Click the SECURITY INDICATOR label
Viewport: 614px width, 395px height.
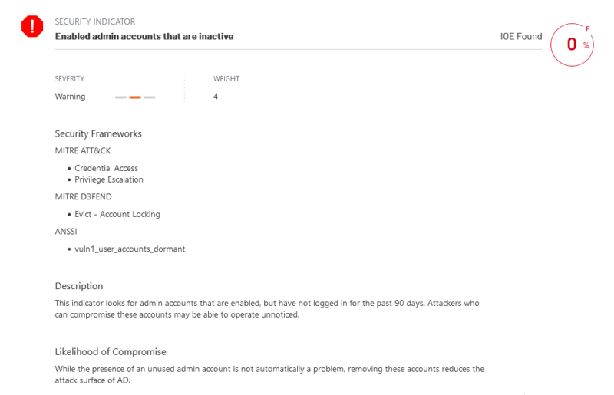pyautogui.click(x=95, y=21)
